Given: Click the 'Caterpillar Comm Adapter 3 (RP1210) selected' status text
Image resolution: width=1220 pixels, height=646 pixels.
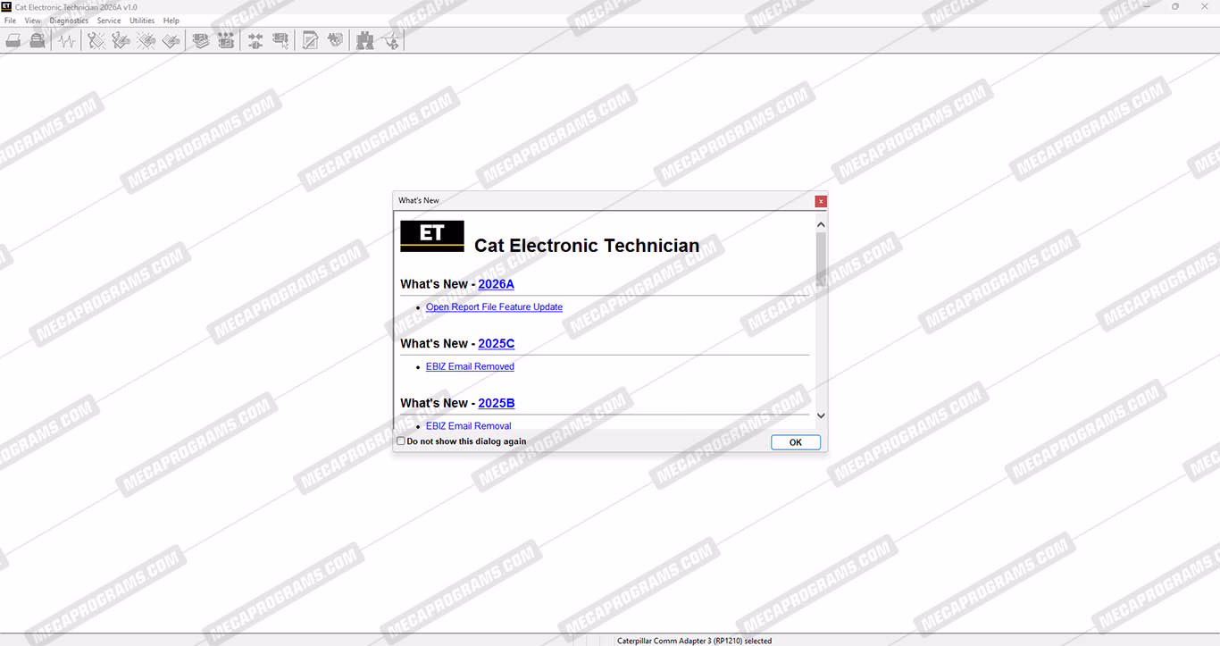Looking at the screenshot, I should tap(695, 641).
